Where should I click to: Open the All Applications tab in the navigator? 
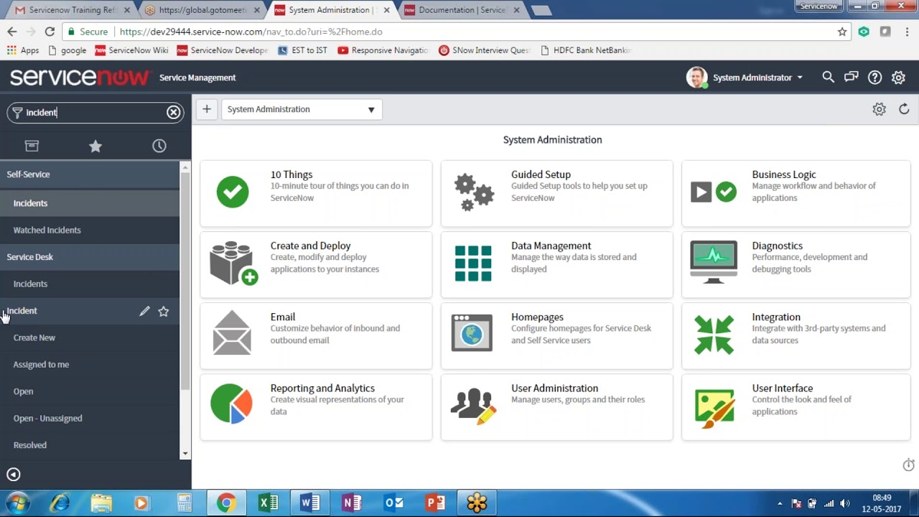coord(32,146)
